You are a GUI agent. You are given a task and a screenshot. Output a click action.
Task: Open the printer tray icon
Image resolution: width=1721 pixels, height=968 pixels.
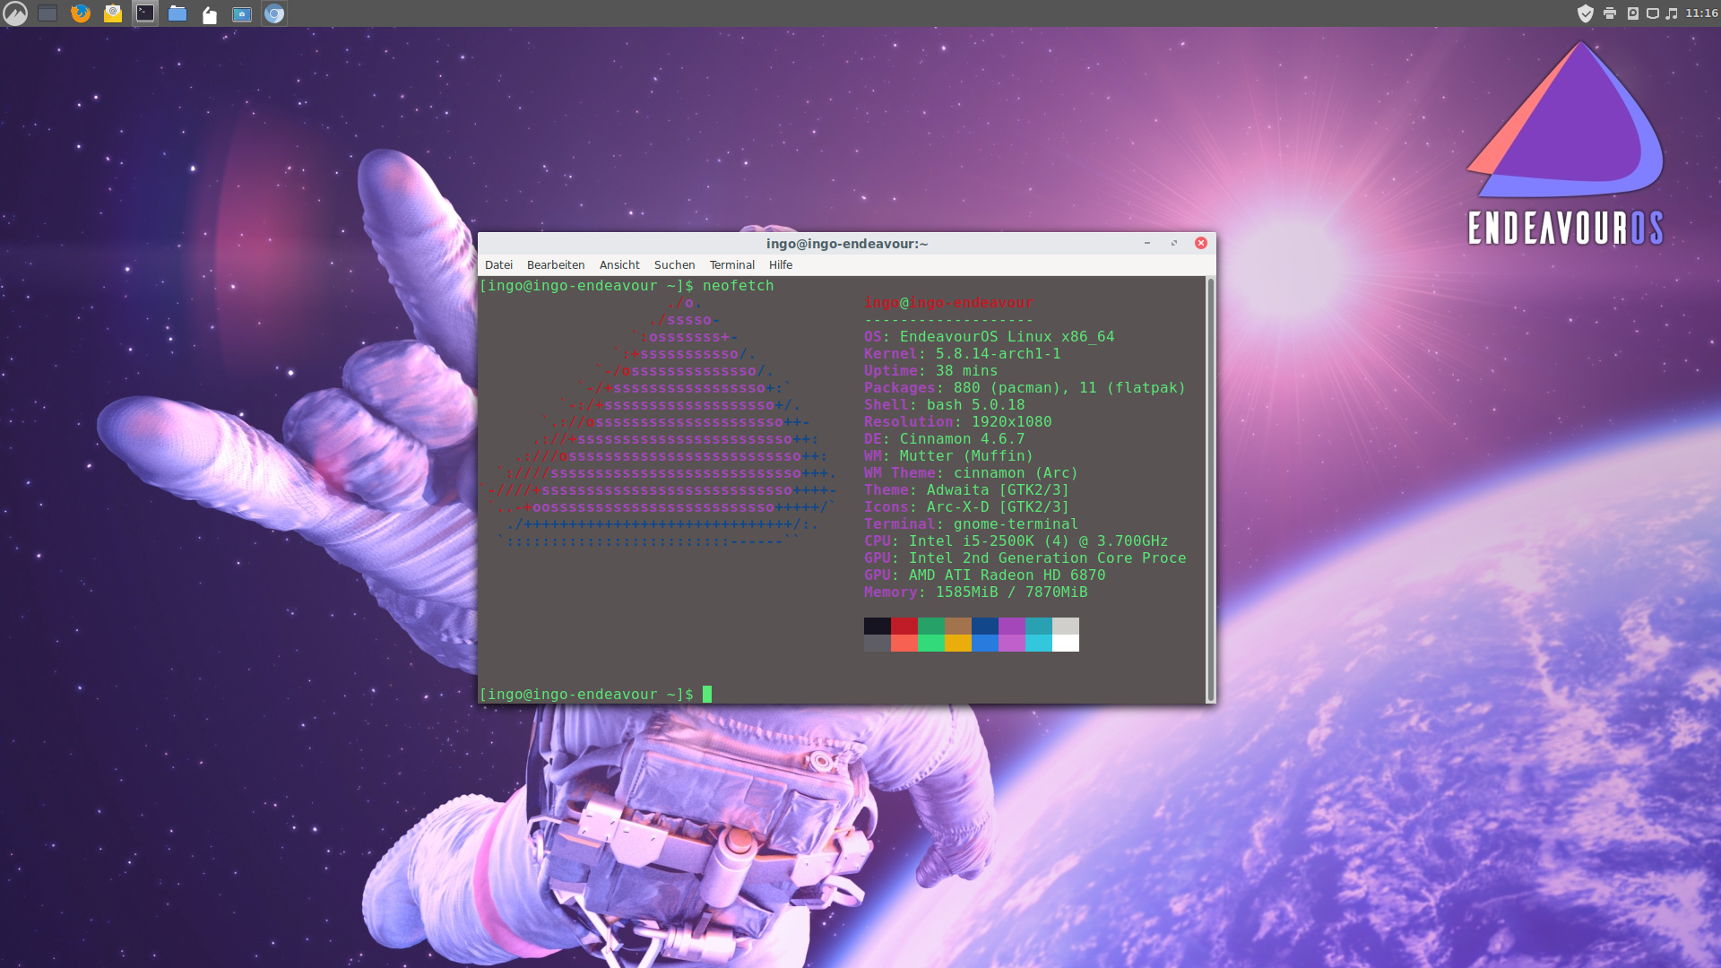[x=1610, y=13]
